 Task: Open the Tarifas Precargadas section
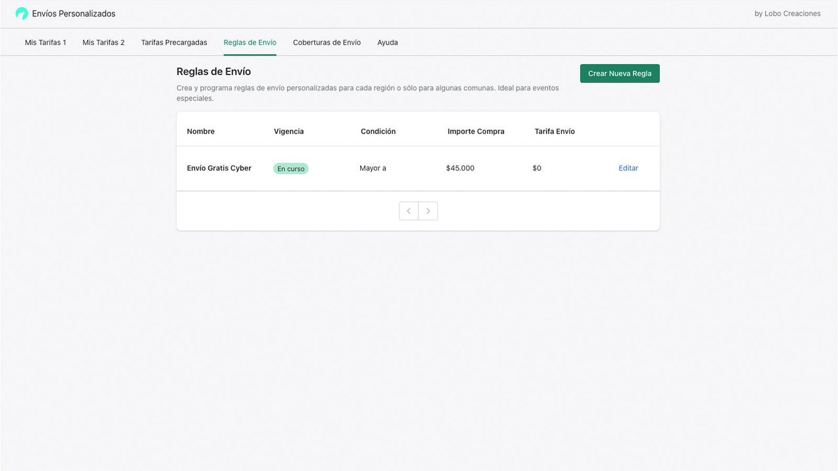pos(173,42)
